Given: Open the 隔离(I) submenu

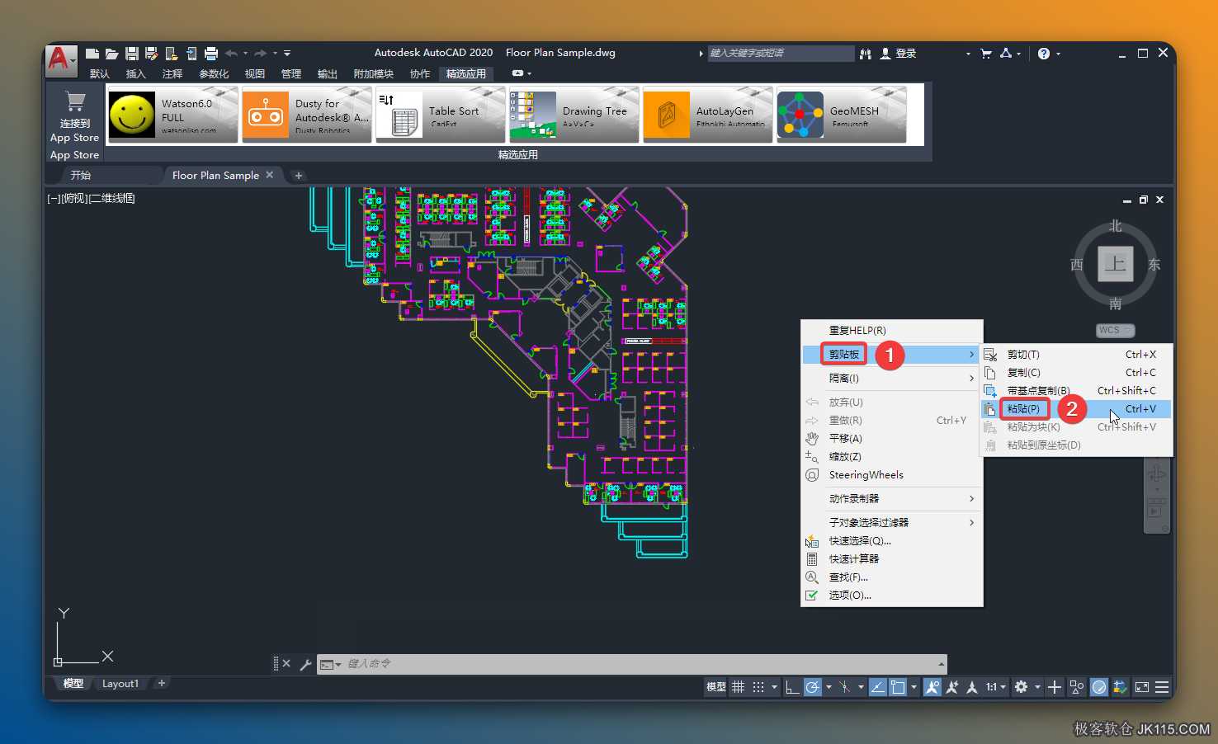Looking at the screenshot, I should pyautogui.click(x=892, y=378).
